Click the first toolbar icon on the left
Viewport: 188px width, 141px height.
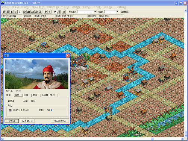tap(4, 12)
